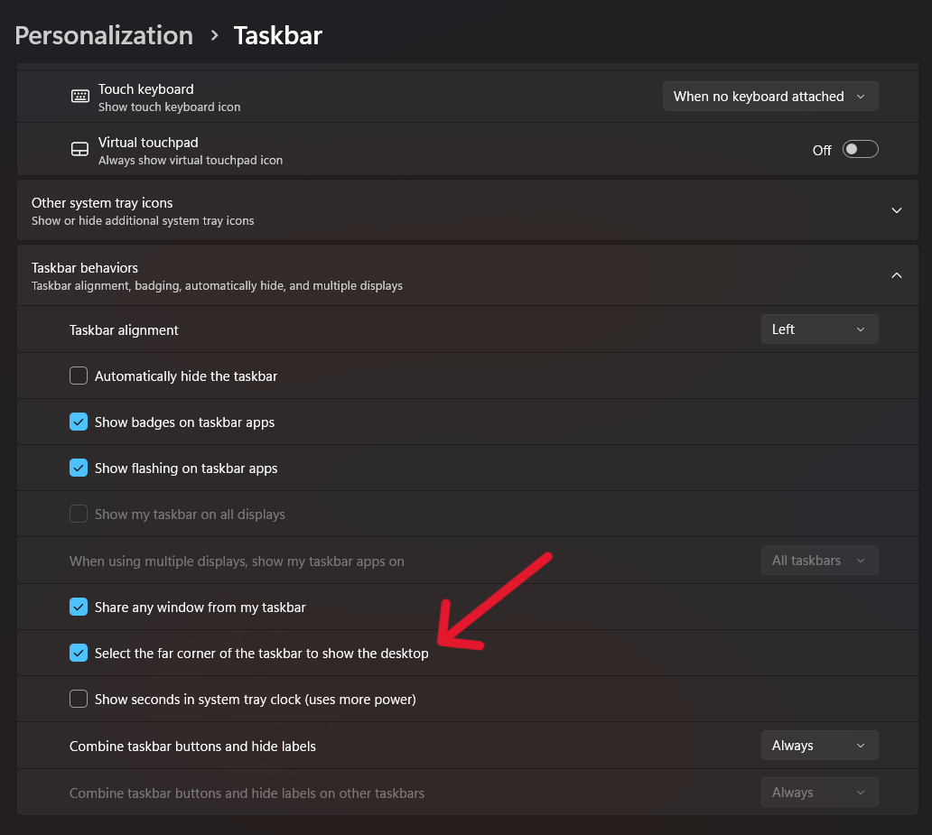932x835 pixels.
Task: Click the Virtual touchpad label
Action: (x=148, y=143)
